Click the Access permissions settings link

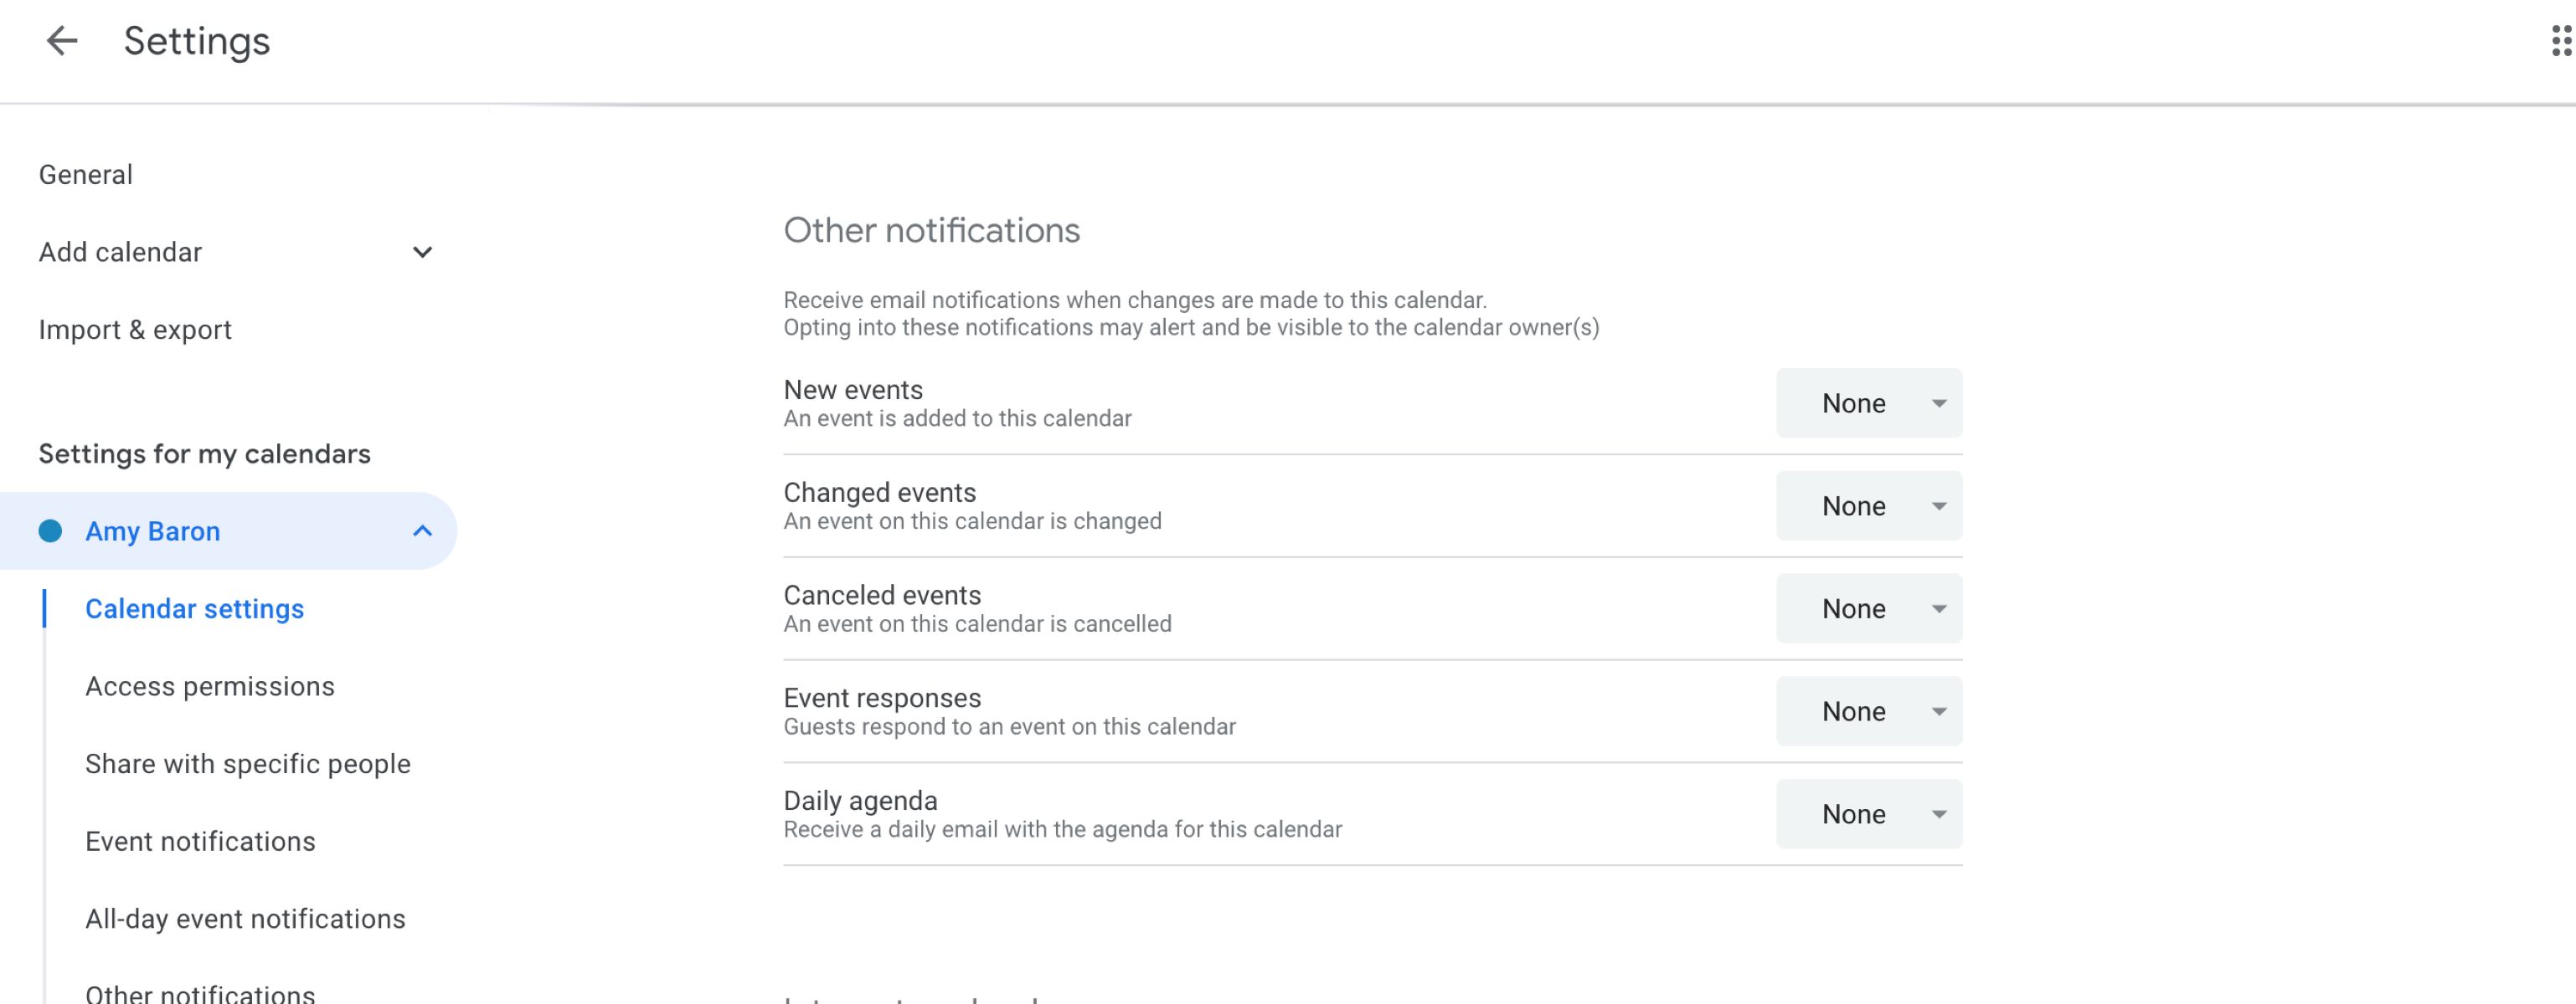point(210,684)
